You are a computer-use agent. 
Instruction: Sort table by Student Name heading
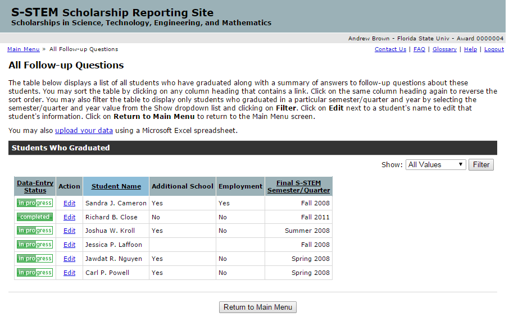point(116,186)
